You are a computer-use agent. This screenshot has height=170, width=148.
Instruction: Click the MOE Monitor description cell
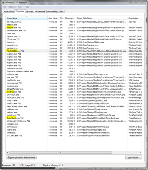click(x=134, y=80)
